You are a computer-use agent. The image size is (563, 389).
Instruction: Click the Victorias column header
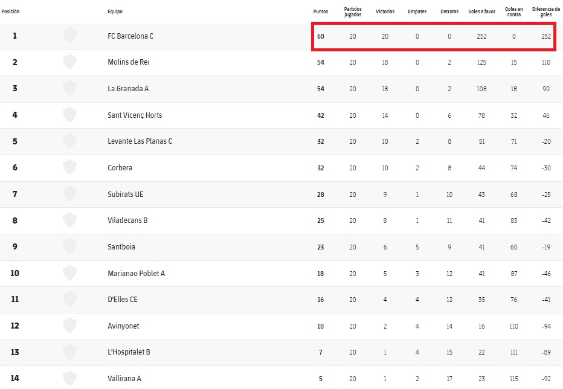click(385, 11)
